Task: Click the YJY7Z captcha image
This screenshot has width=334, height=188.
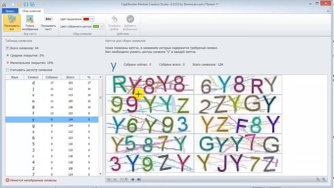Action: 238,163
